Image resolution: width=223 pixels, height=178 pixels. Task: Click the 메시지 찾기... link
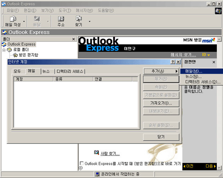(x=183, y=55)
